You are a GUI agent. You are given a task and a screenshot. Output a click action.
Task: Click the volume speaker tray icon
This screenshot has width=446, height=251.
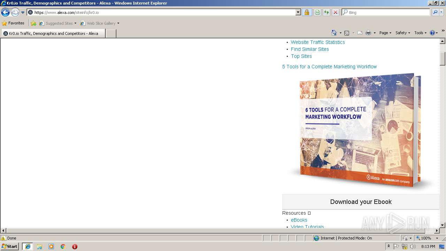[x=413, y=246]
